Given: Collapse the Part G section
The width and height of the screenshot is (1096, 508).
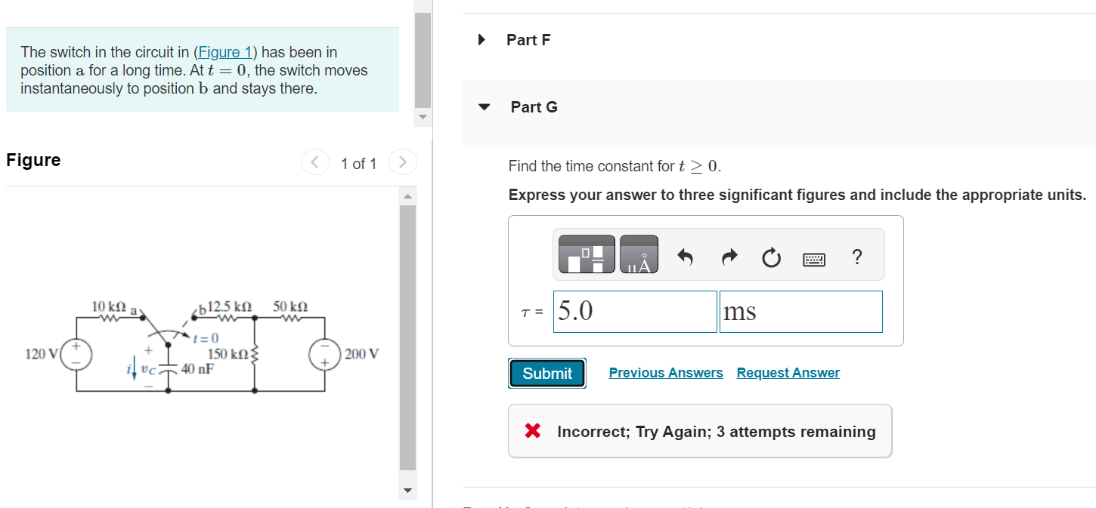Looking at the screenshot, I should click(x=483, y=107).
